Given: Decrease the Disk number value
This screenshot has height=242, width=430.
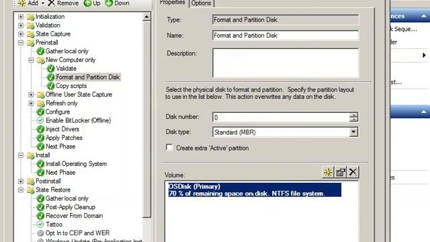Looking at the screenshot, I should (354, 120).
